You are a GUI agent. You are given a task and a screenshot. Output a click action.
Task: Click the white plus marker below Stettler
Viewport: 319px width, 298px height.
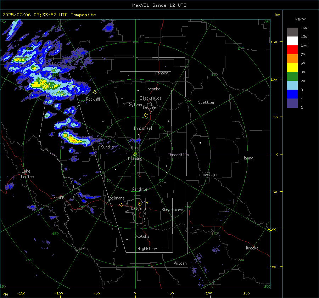[200, 142]
